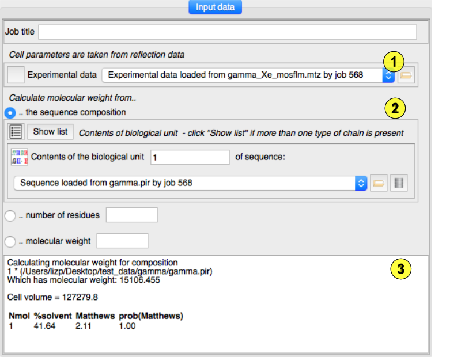The width and height of the screenshot is (465, 357).
Task: Select the molecular weight radio button
Action: [x=10, y=241]
